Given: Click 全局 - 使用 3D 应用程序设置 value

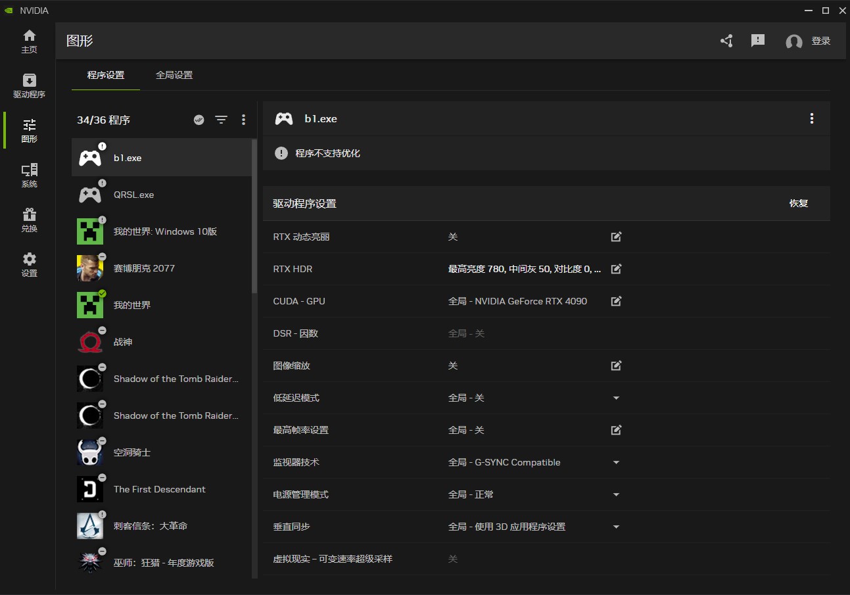Looking at the screenshot, I should [x=507, y=527].
